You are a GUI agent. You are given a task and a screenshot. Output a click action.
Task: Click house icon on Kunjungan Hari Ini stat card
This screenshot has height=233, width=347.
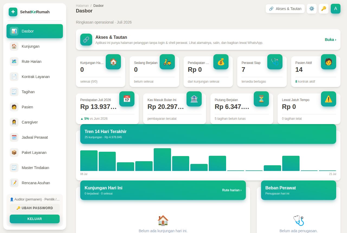coord(113,62)
